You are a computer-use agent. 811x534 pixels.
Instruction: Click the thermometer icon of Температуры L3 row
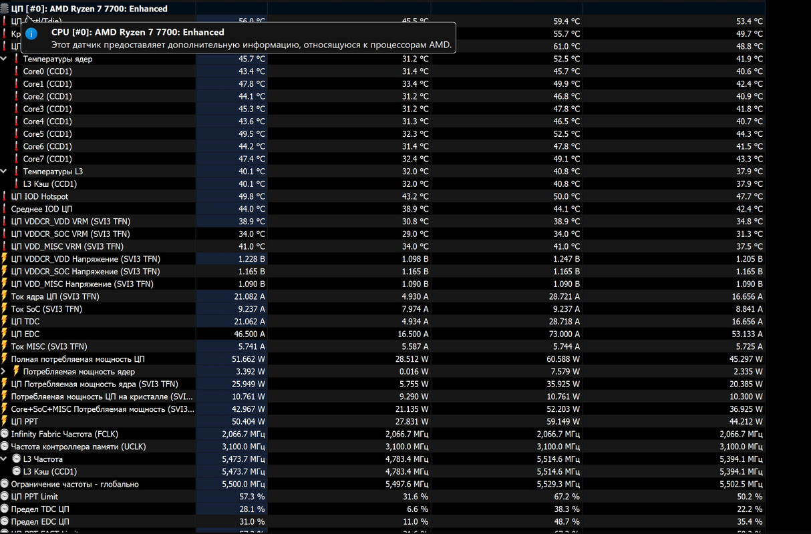click(17, 172)
